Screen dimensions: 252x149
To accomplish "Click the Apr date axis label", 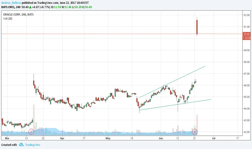I will 62,138.
